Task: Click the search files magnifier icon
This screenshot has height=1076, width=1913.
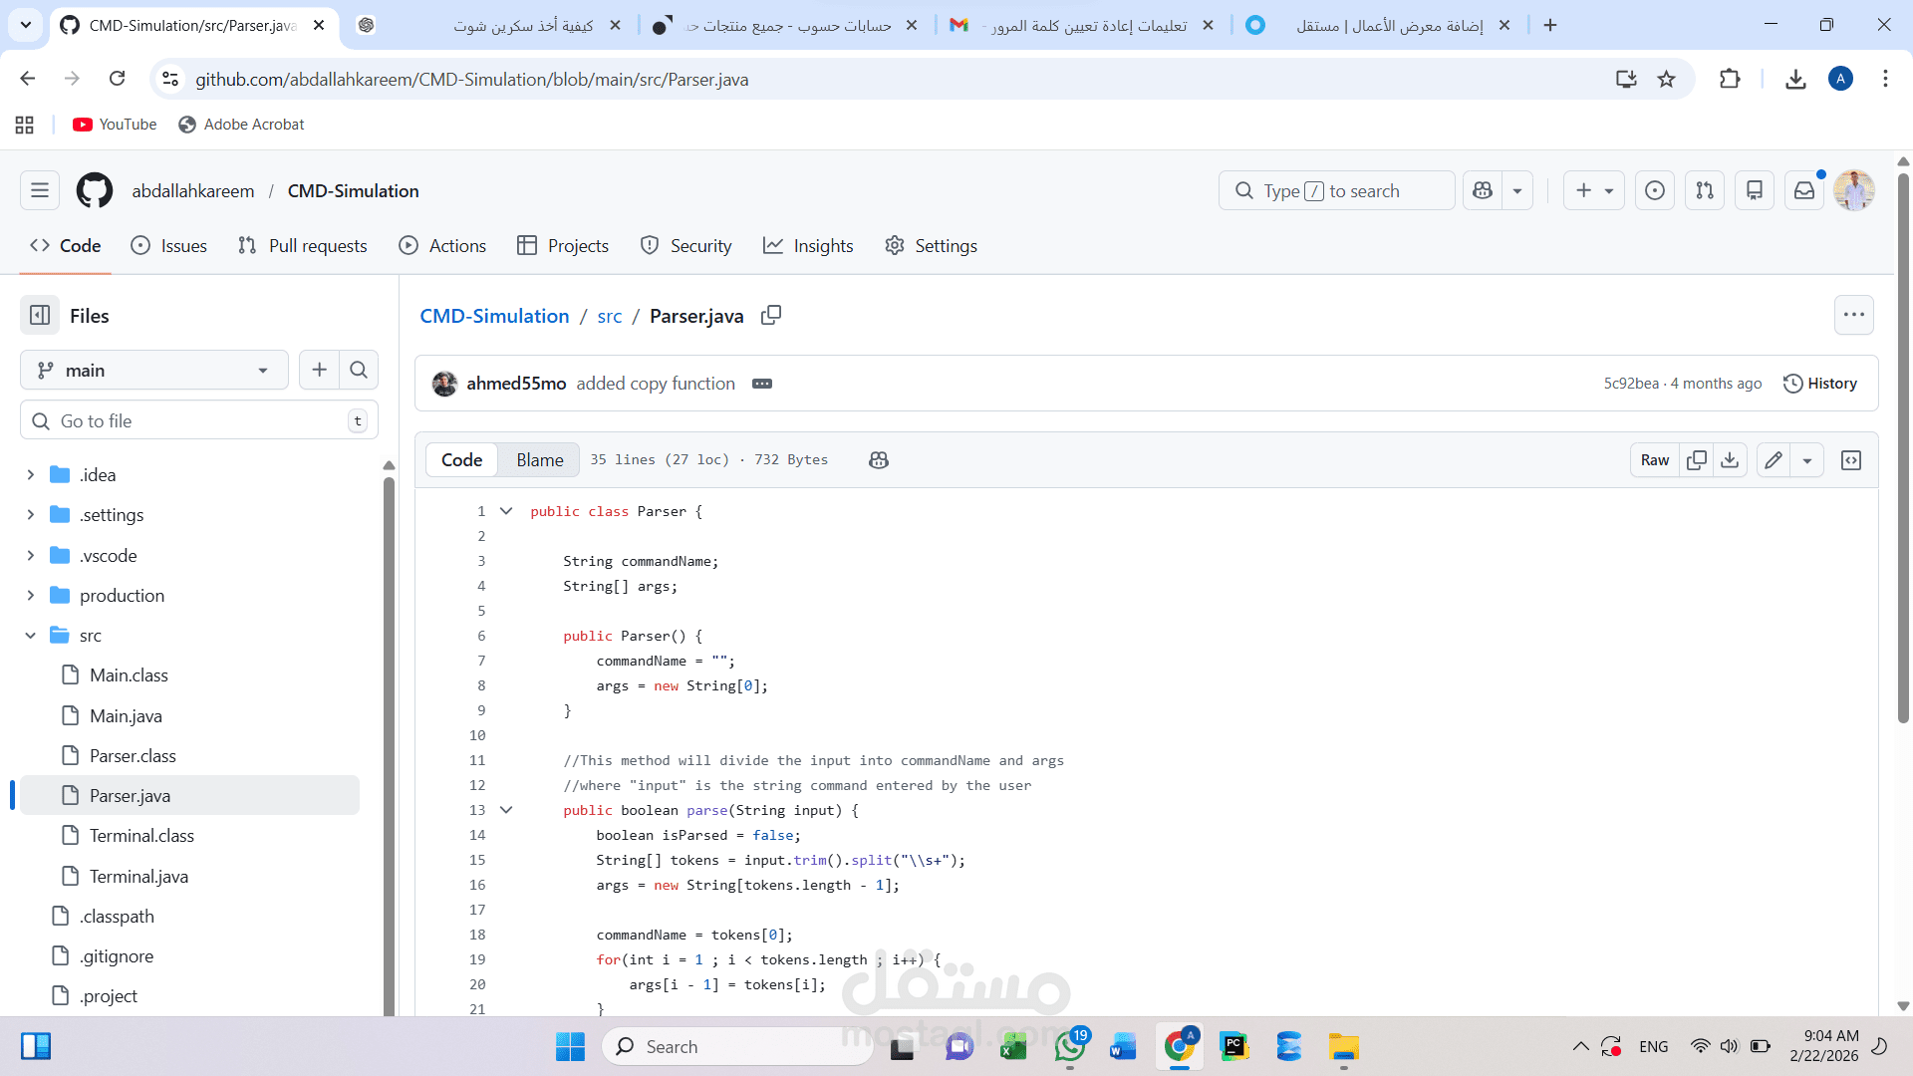Action: click(x=359, y=371)
